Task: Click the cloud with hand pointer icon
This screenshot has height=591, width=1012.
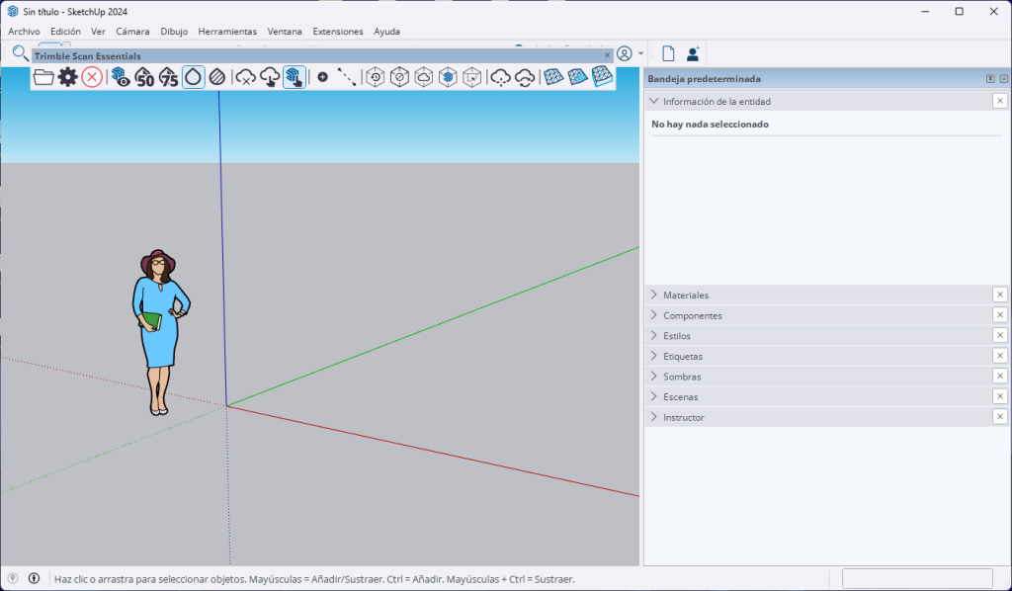Action: tap(270, 77)
